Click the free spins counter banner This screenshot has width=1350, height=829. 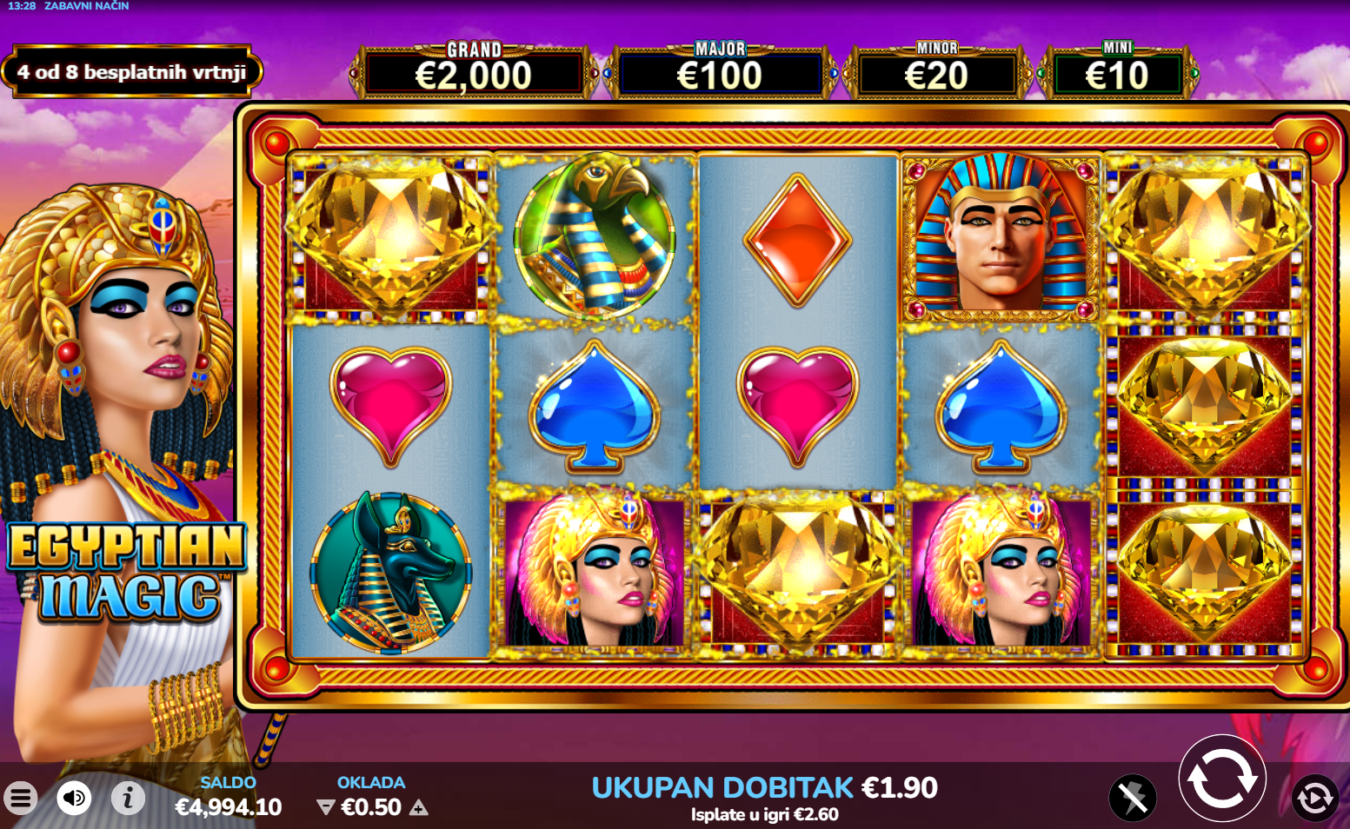pyautogui.click(x=132, y=71)
